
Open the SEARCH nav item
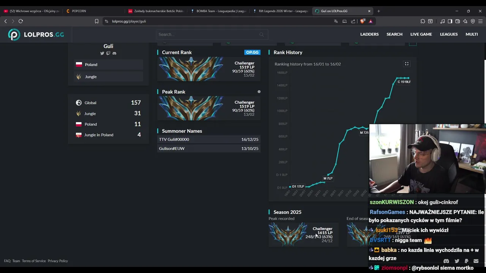[x=394, y=34]
